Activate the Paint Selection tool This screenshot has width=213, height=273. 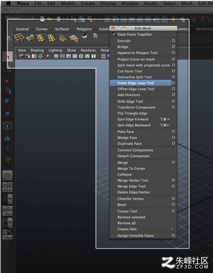(x=7, y=80)
